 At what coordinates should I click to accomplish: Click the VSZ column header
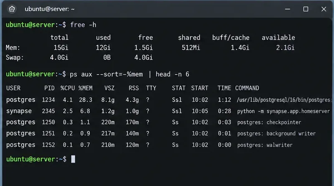[x=109, y=88]
